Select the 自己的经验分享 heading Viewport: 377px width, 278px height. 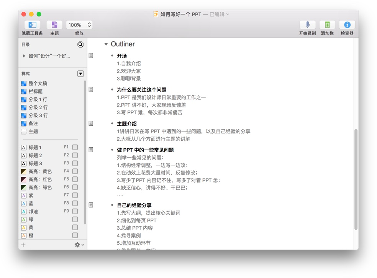click(134, 205)
